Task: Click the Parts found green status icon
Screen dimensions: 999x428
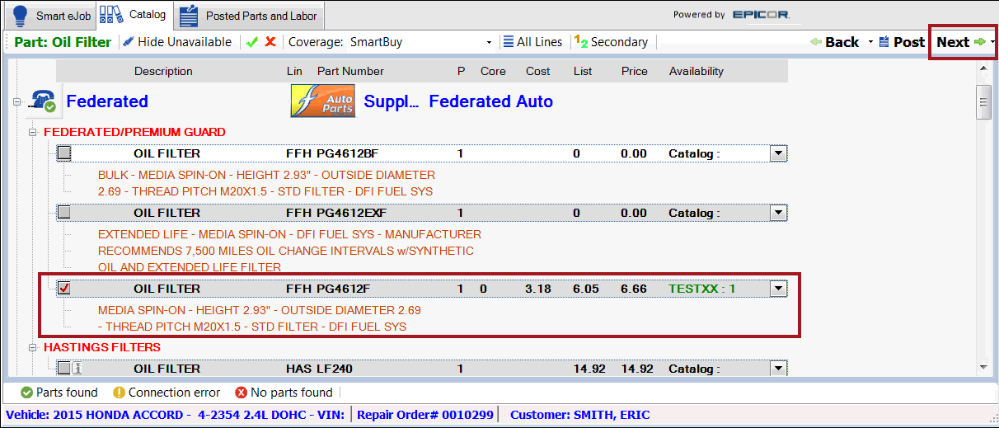Action: (26, 393)
